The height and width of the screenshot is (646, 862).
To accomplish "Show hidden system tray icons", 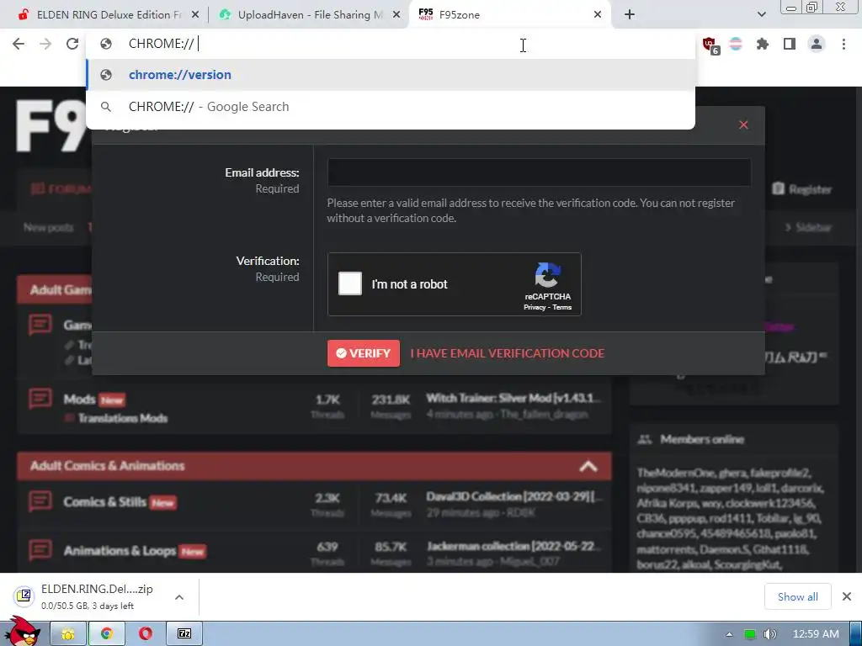I will [730, 634].
